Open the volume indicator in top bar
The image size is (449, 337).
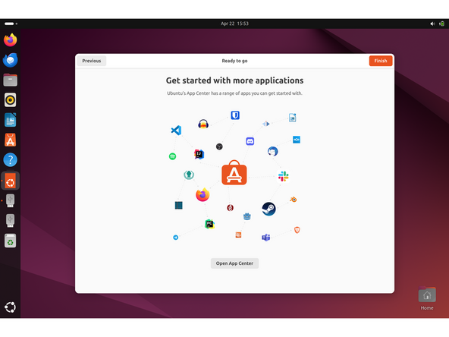(432, 24)
